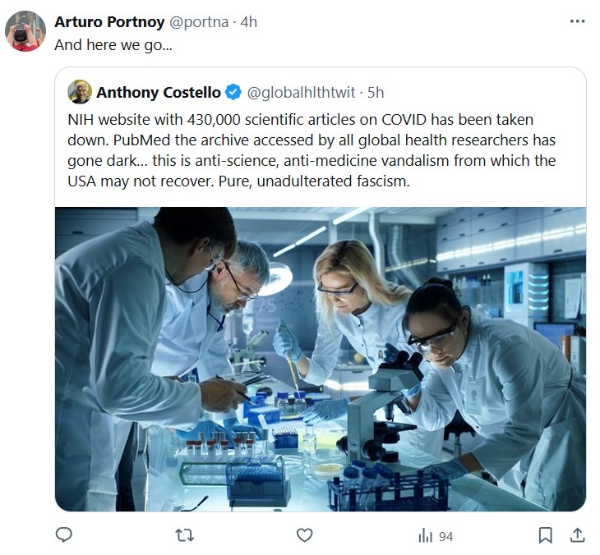
Task: Click the view analytics bar chart icon
Action: pos(426,536)
